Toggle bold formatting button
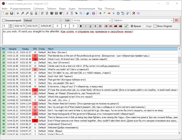 point(81,26)
